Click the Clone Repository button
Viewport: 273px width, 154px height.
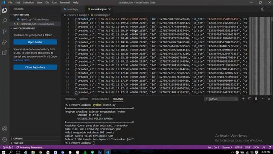[35, 67]
